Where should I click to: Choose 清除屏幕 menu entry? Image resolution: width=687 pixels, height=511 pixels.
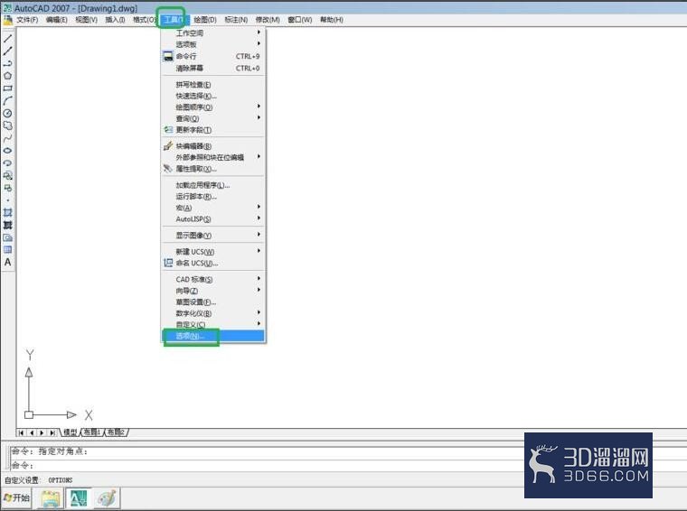coord(213,68)
